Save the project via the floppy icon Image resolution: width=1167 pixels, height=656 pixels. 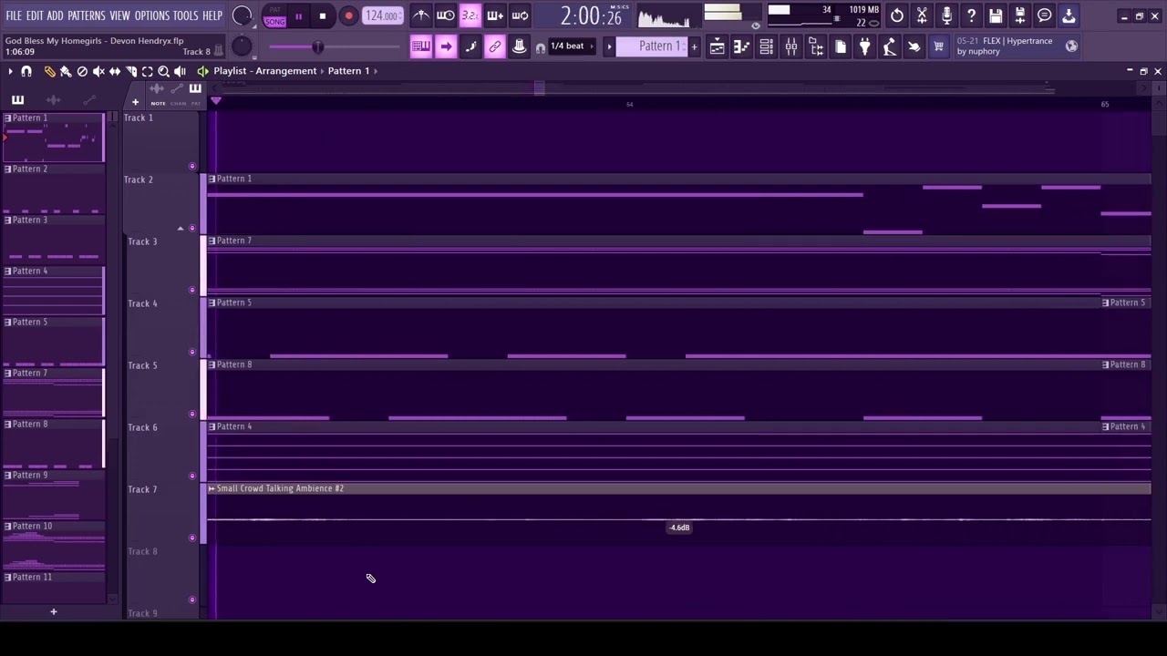[996, 15]
